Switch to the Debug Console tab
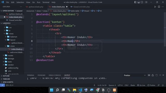 55,75
